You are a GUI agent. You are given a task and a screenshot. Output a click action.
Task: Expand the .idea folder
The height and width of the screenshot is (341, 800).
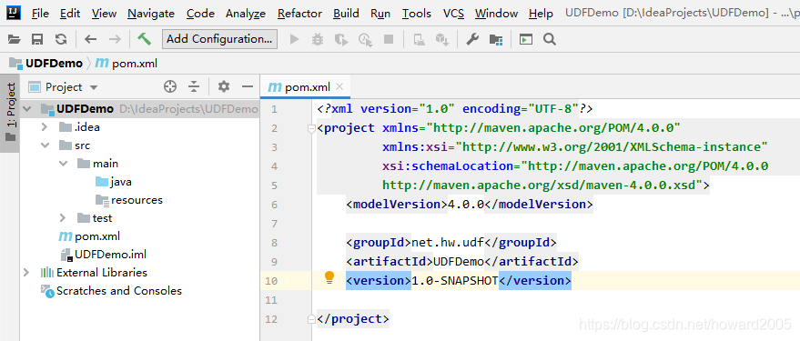(x=45, y=127)
